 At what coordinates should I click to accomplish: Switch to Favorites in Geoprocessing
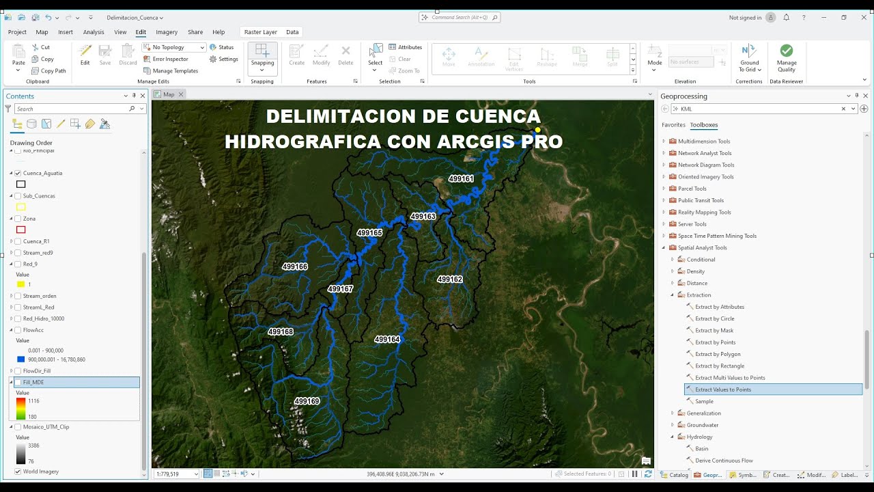[x=673, y=125]
